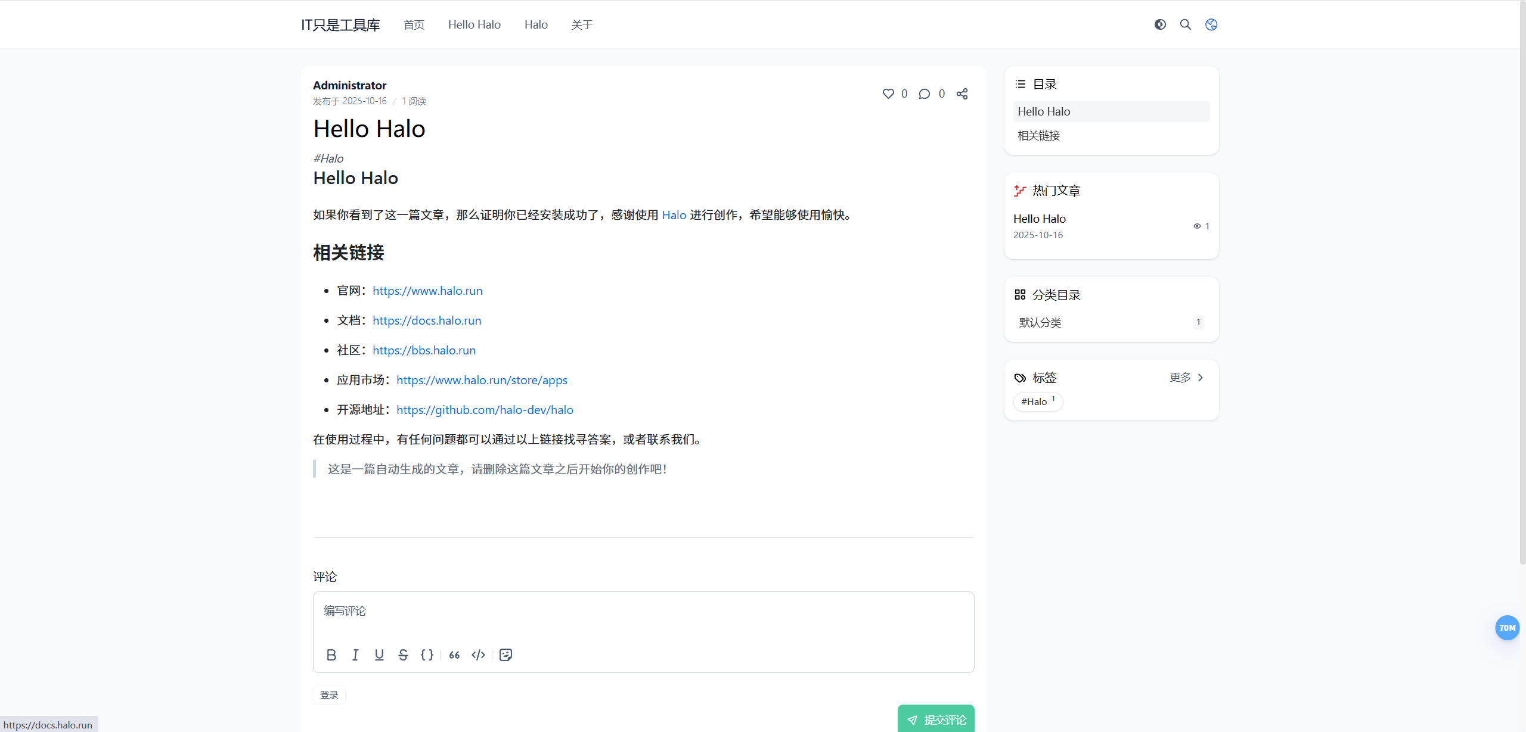Image resolution: width=1526 pixels, height=732 pixels.
Task: Apply strikethrough in comment editor
Action: 403,655
